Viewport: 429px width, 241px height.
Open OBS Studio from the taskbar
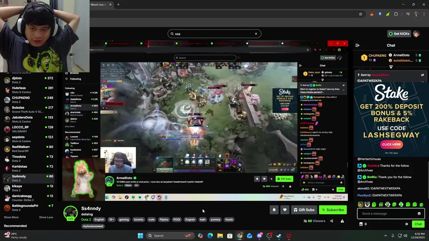point(269,236)
